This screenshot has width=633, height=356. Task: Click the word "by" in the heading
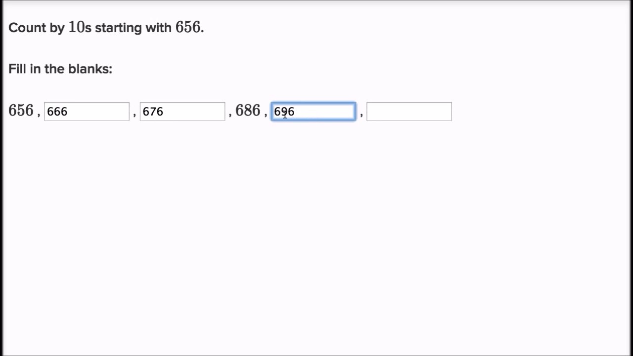[57, 28]
